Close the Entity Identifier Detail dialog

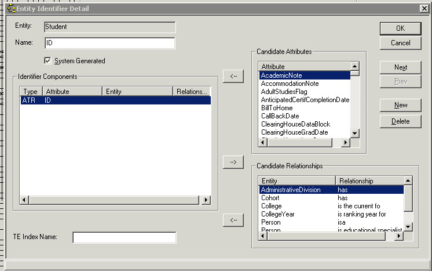[x=423, y=8]
